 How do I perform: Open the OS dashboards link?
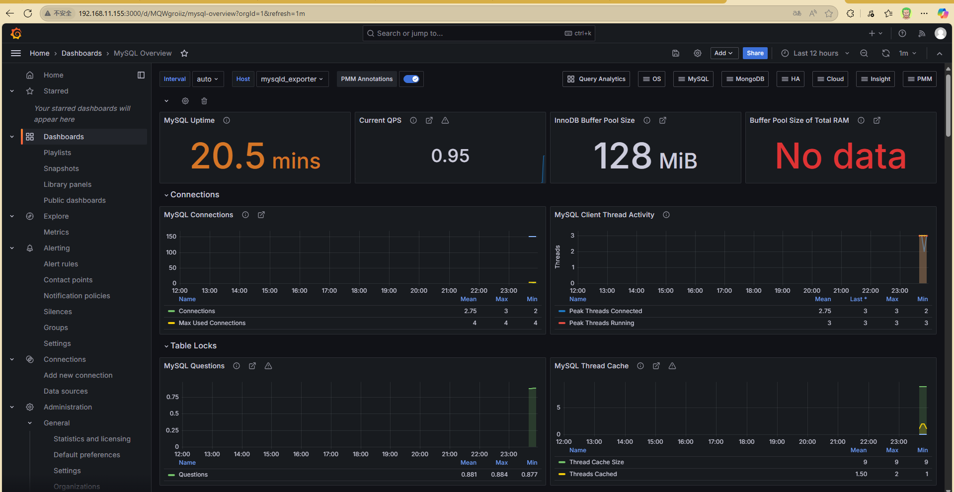pos(652,79)
